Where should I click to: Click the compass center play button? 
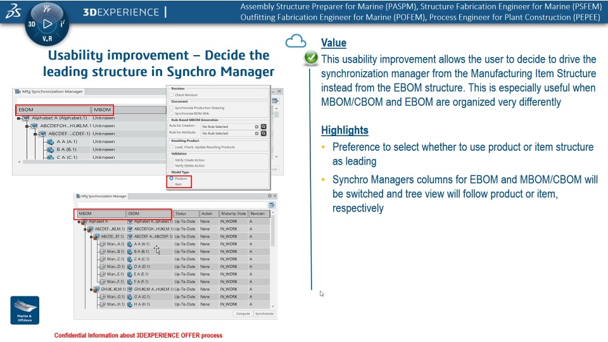pos(47,24)
